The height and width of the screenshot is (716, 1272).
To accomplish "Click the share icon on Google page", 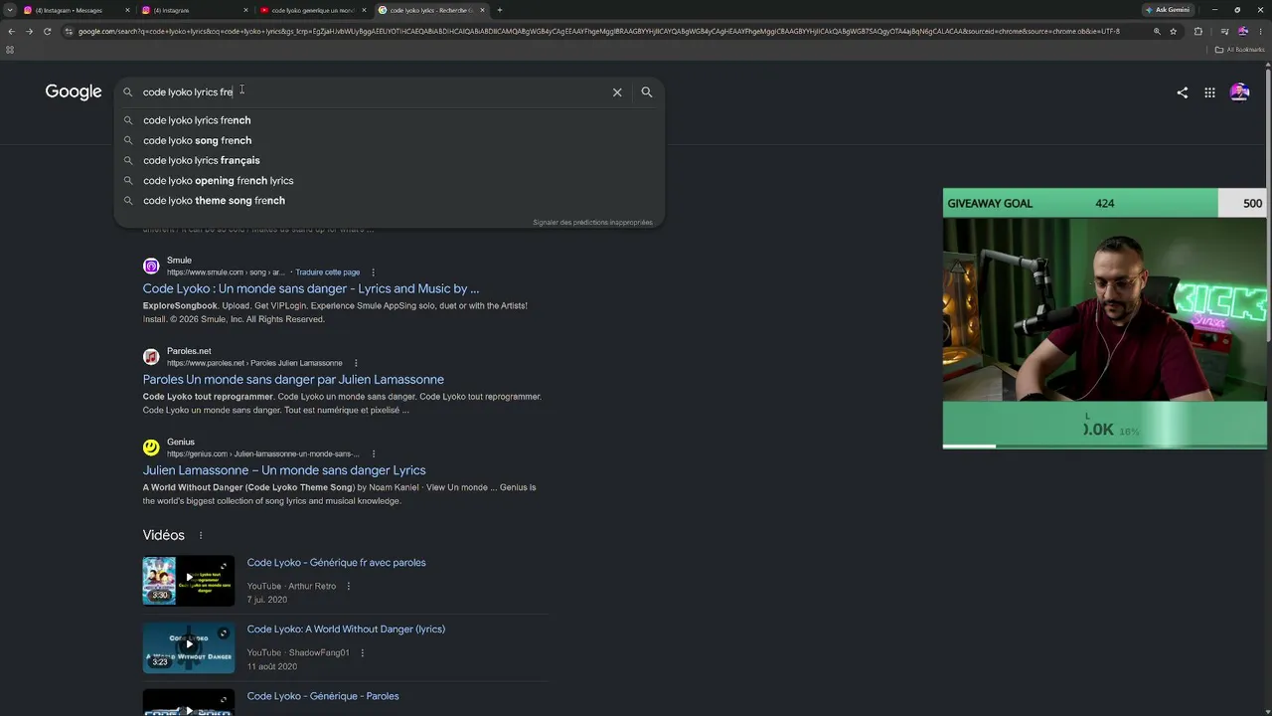I will 1183,92.
